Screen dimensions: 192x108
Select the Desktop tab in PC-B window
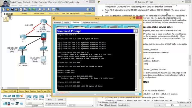coord(76,22)
